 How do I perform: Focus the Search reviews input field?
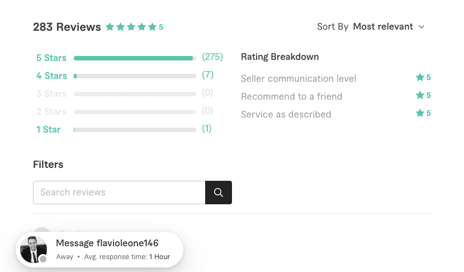(119, 193)
